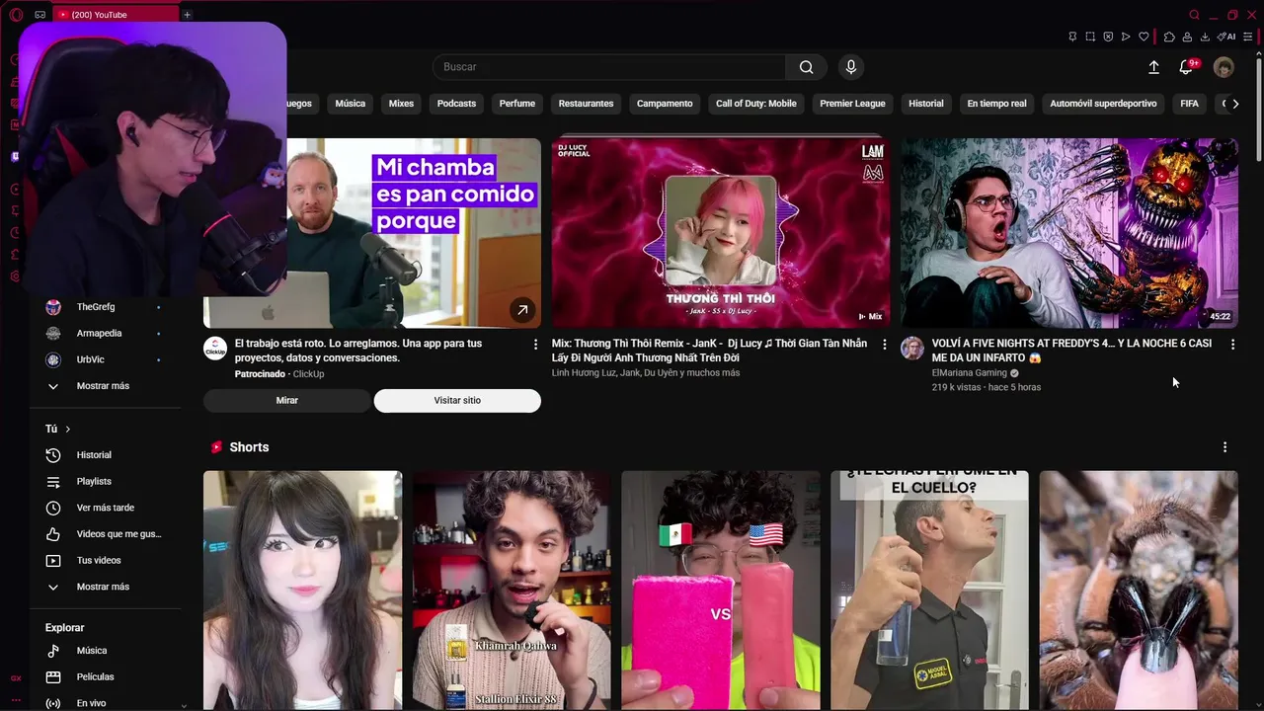Open the ClickUp advertiser avatar
This screenshot has width=1264, height=711.
point(215,349)
